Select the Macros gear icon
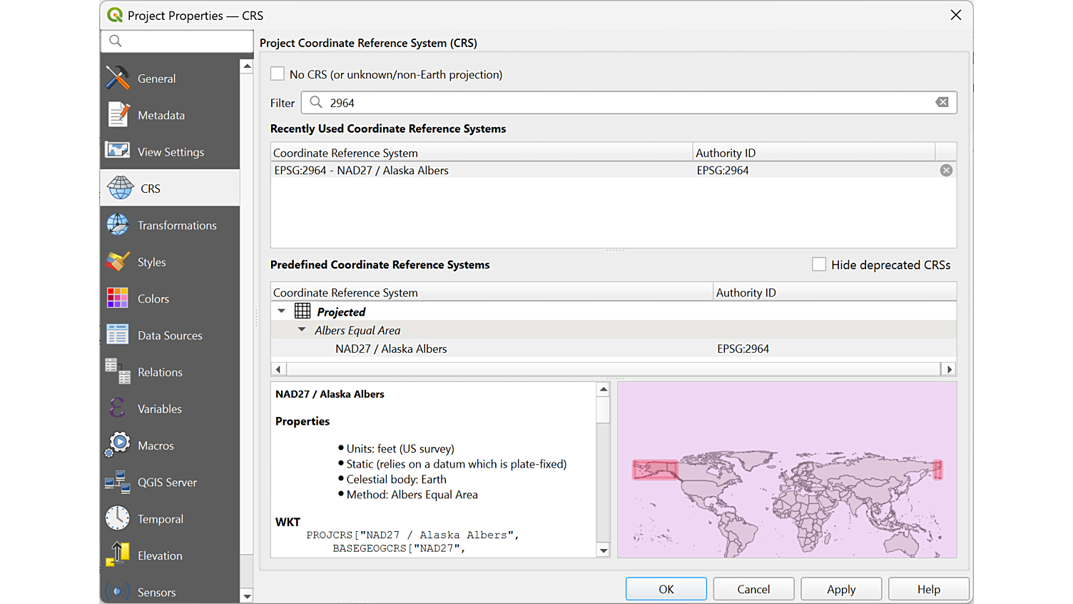Image resolution: width=1073 pixels, height=604 pixels. [x=118, y=445]
